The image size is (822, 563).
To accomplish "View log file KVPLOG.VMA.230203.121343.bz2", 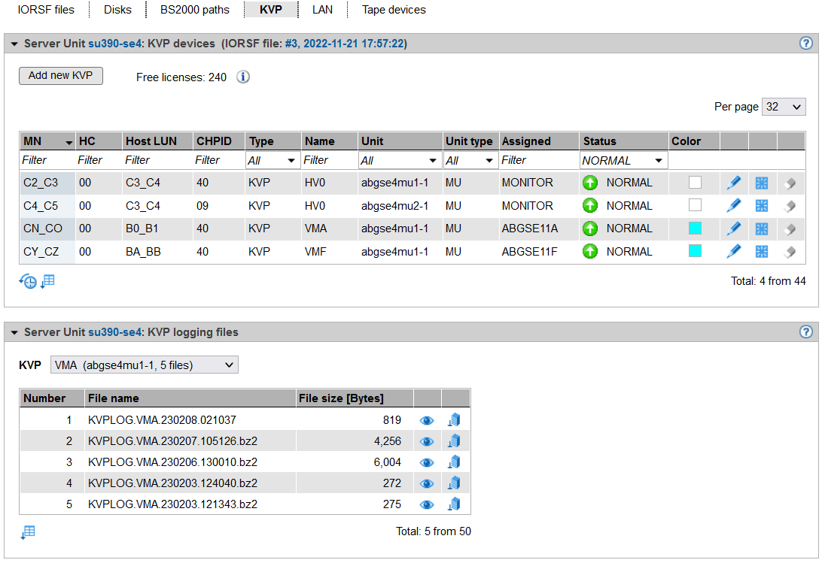I will (x=427, y=504).
